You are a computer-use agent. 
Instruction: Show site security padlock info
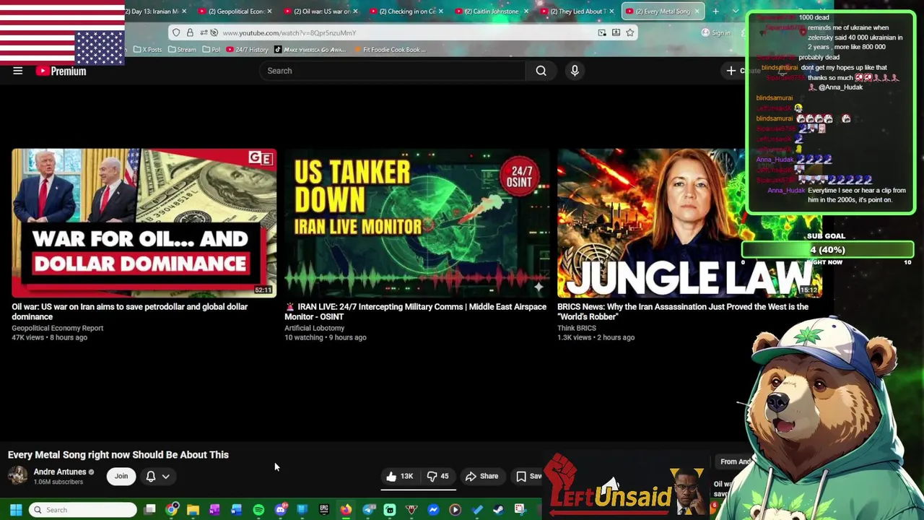[x=190, y=32]
